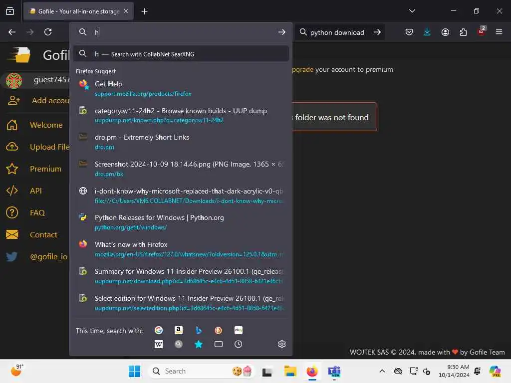Open Premium in the Gofile sidebar
This screenshot has width=511, height=383.
[x=45, y=169]
